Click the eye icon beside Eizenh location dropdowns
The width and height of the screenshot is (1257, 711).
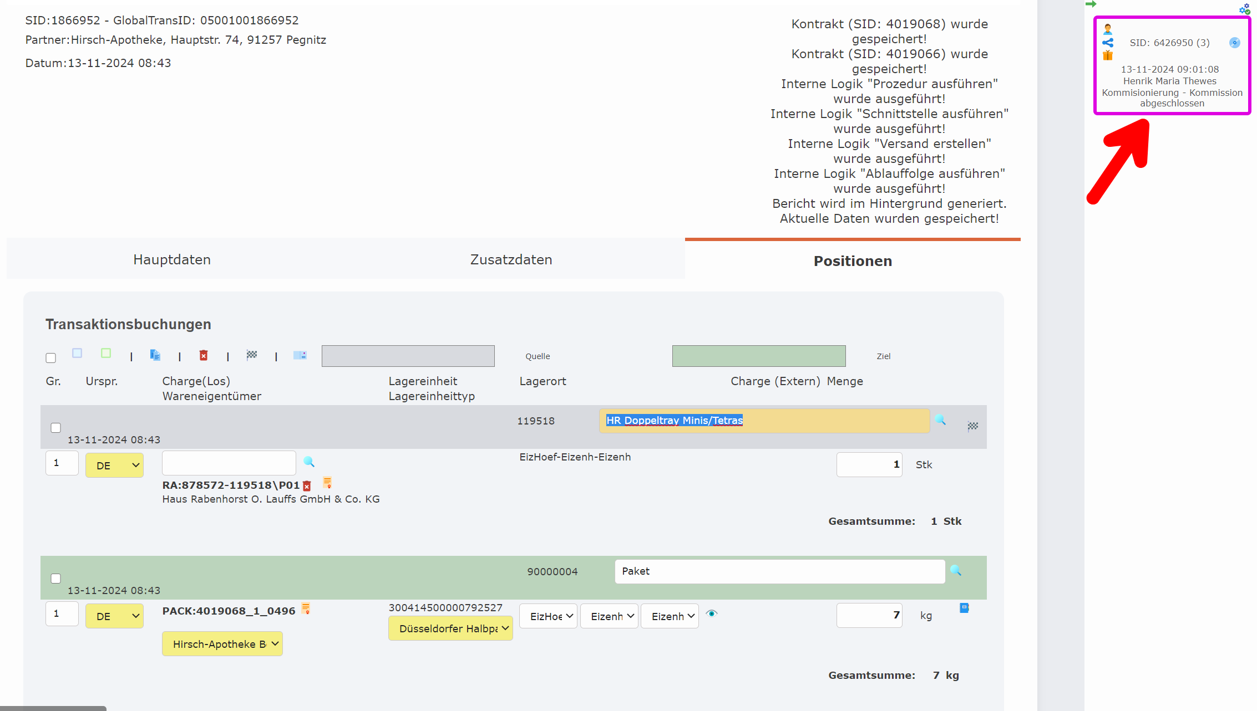(712, 613)
